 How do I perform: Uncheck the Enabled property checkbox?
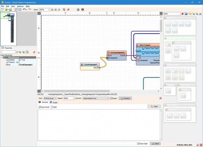[20, 60]
